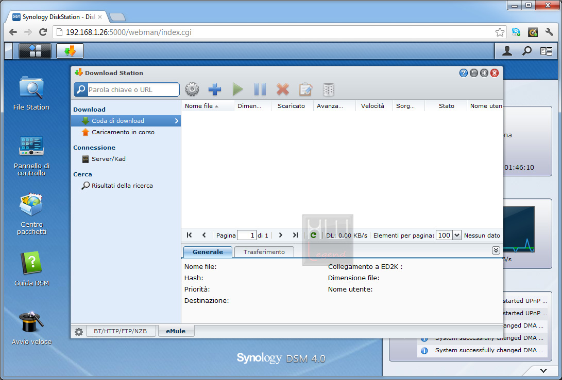This screenshot has height=380, width=562.
Task: Delete task using the red X toolbar icon
Action: tap(282, 89)
